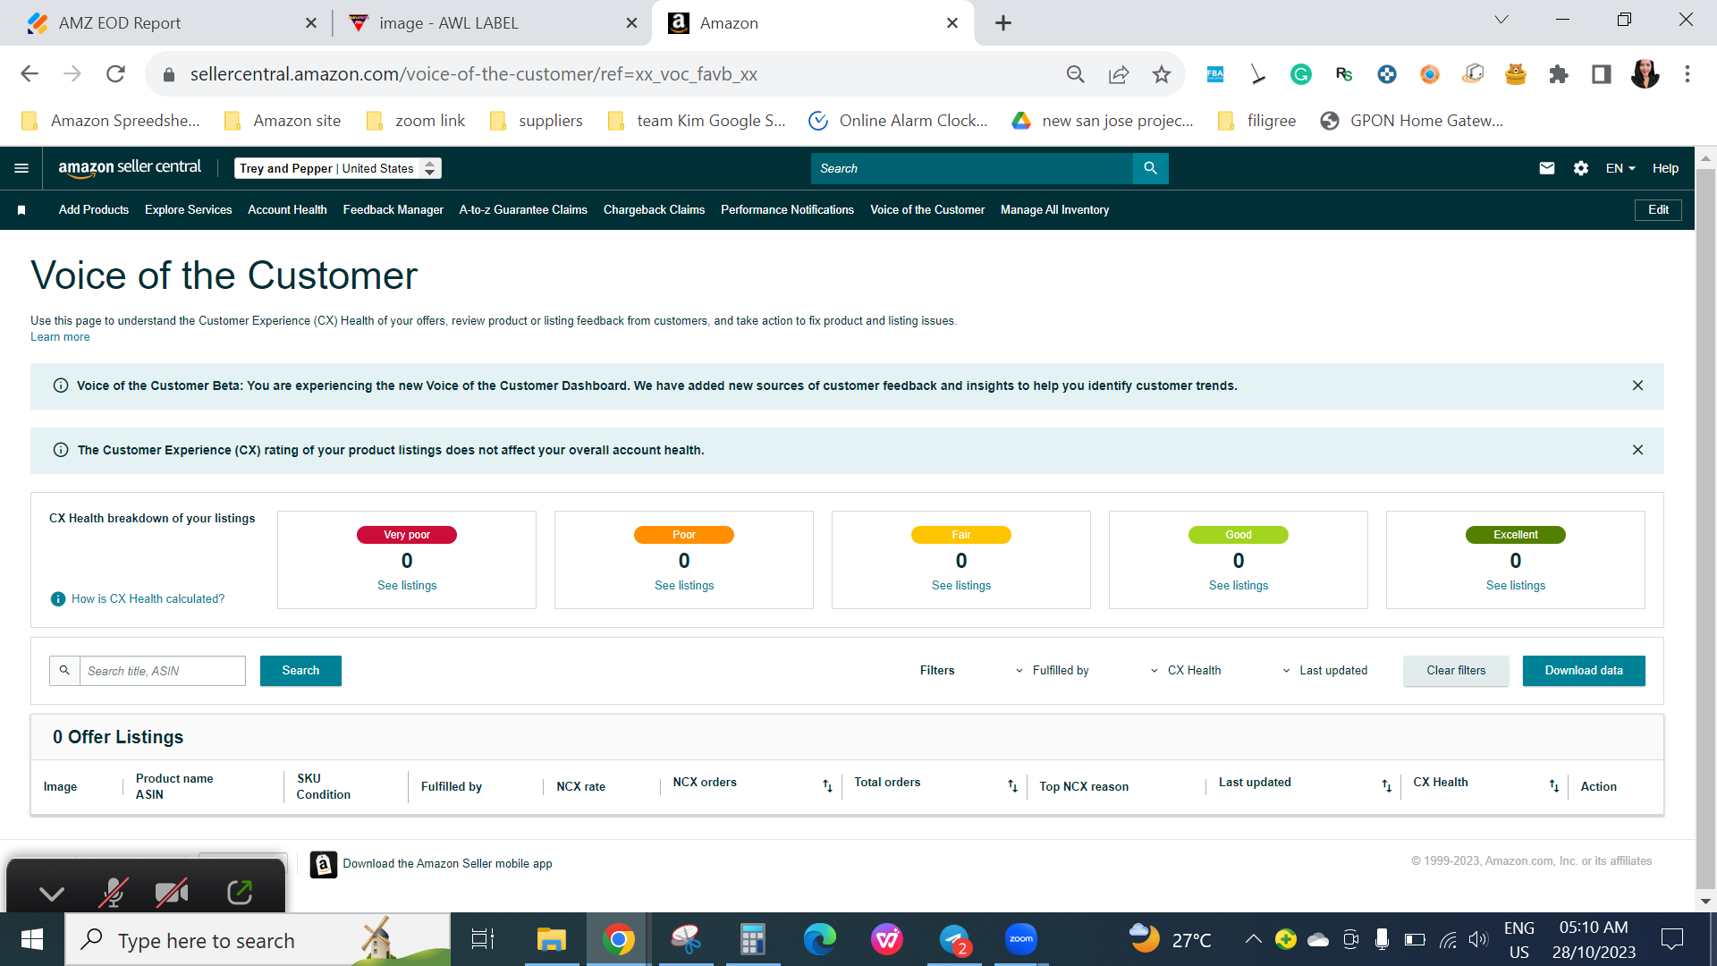
Task: See listings under Very poor
Action: pyautogui.click(x=407, y=586)
